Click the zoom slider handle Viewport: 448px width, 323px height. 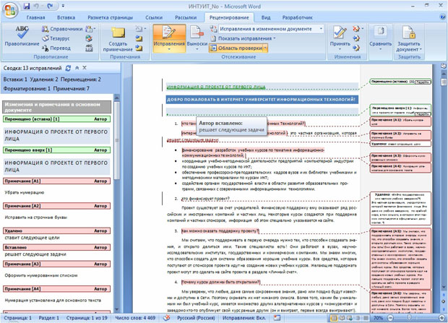click(409, 318)
